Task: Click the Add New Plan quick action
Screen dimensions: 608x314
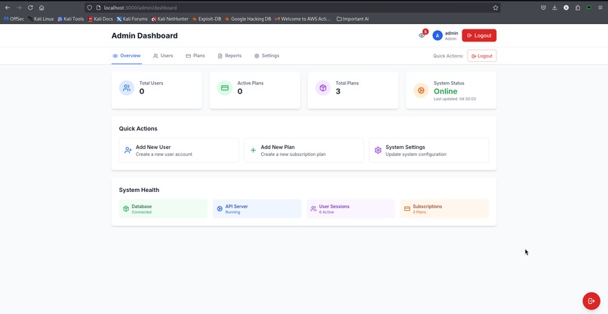Action: (x=303, y=151)
